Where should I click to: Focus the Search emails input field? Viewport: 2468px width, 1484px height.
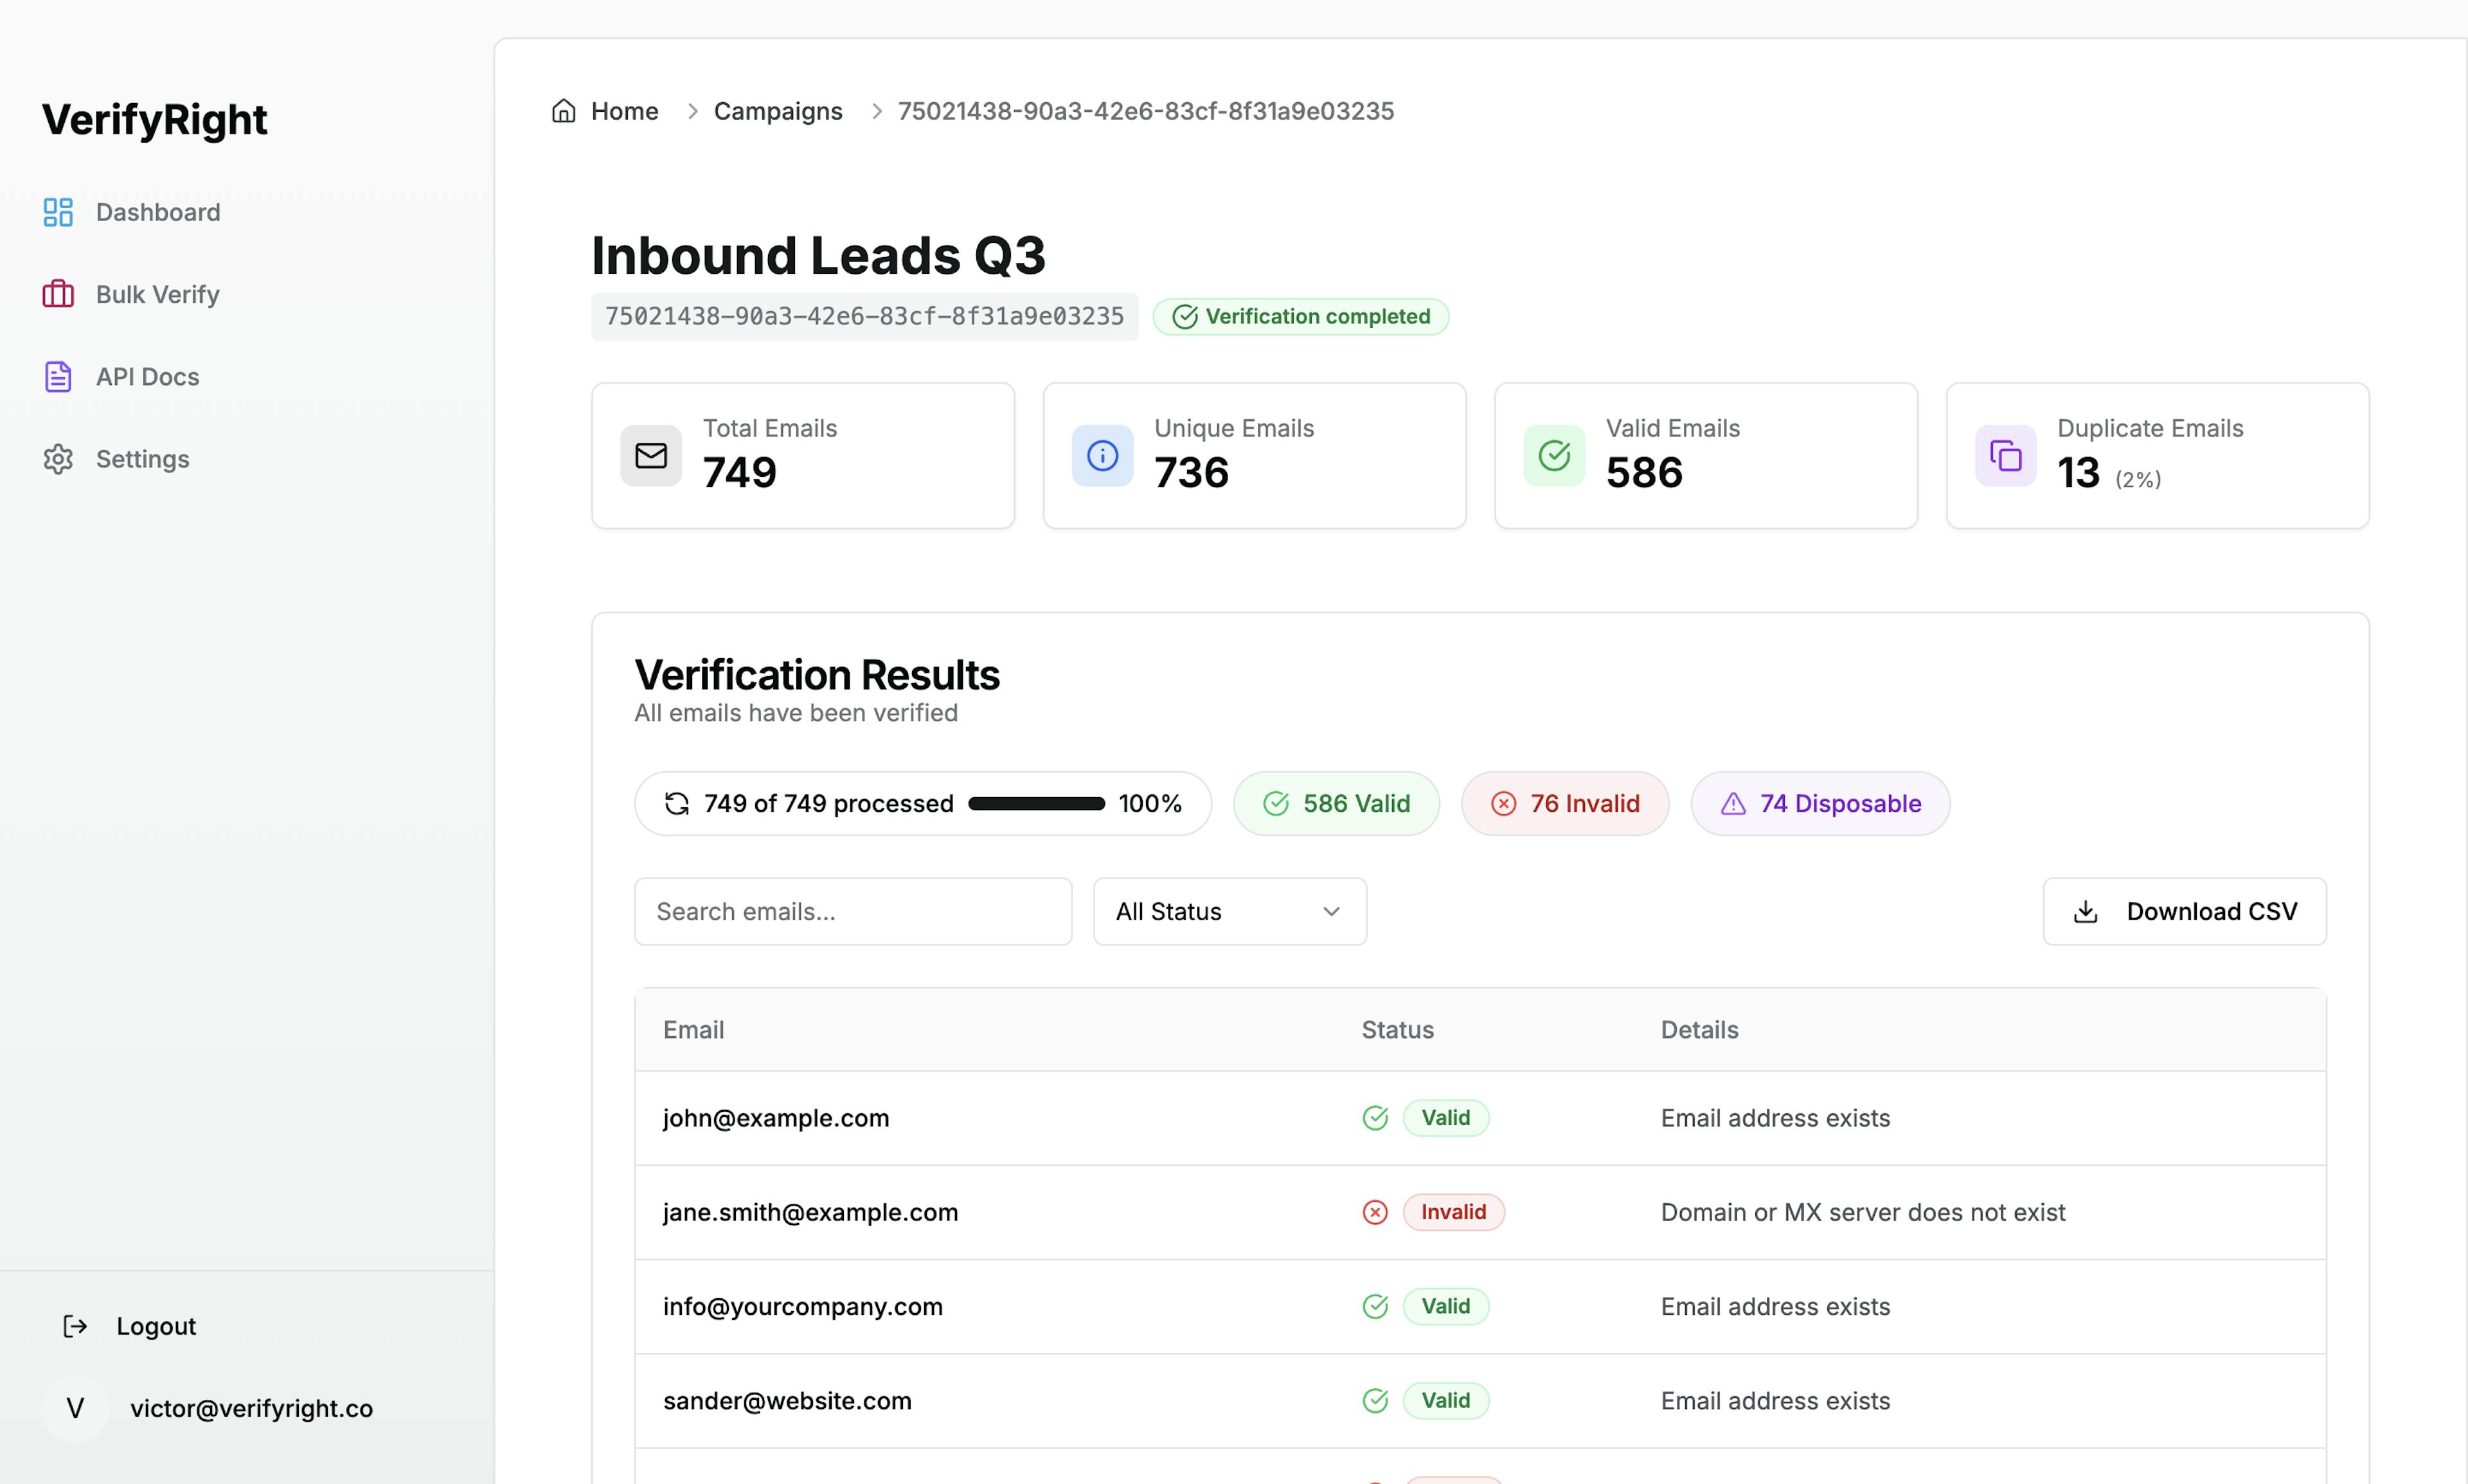coord(853,912)
